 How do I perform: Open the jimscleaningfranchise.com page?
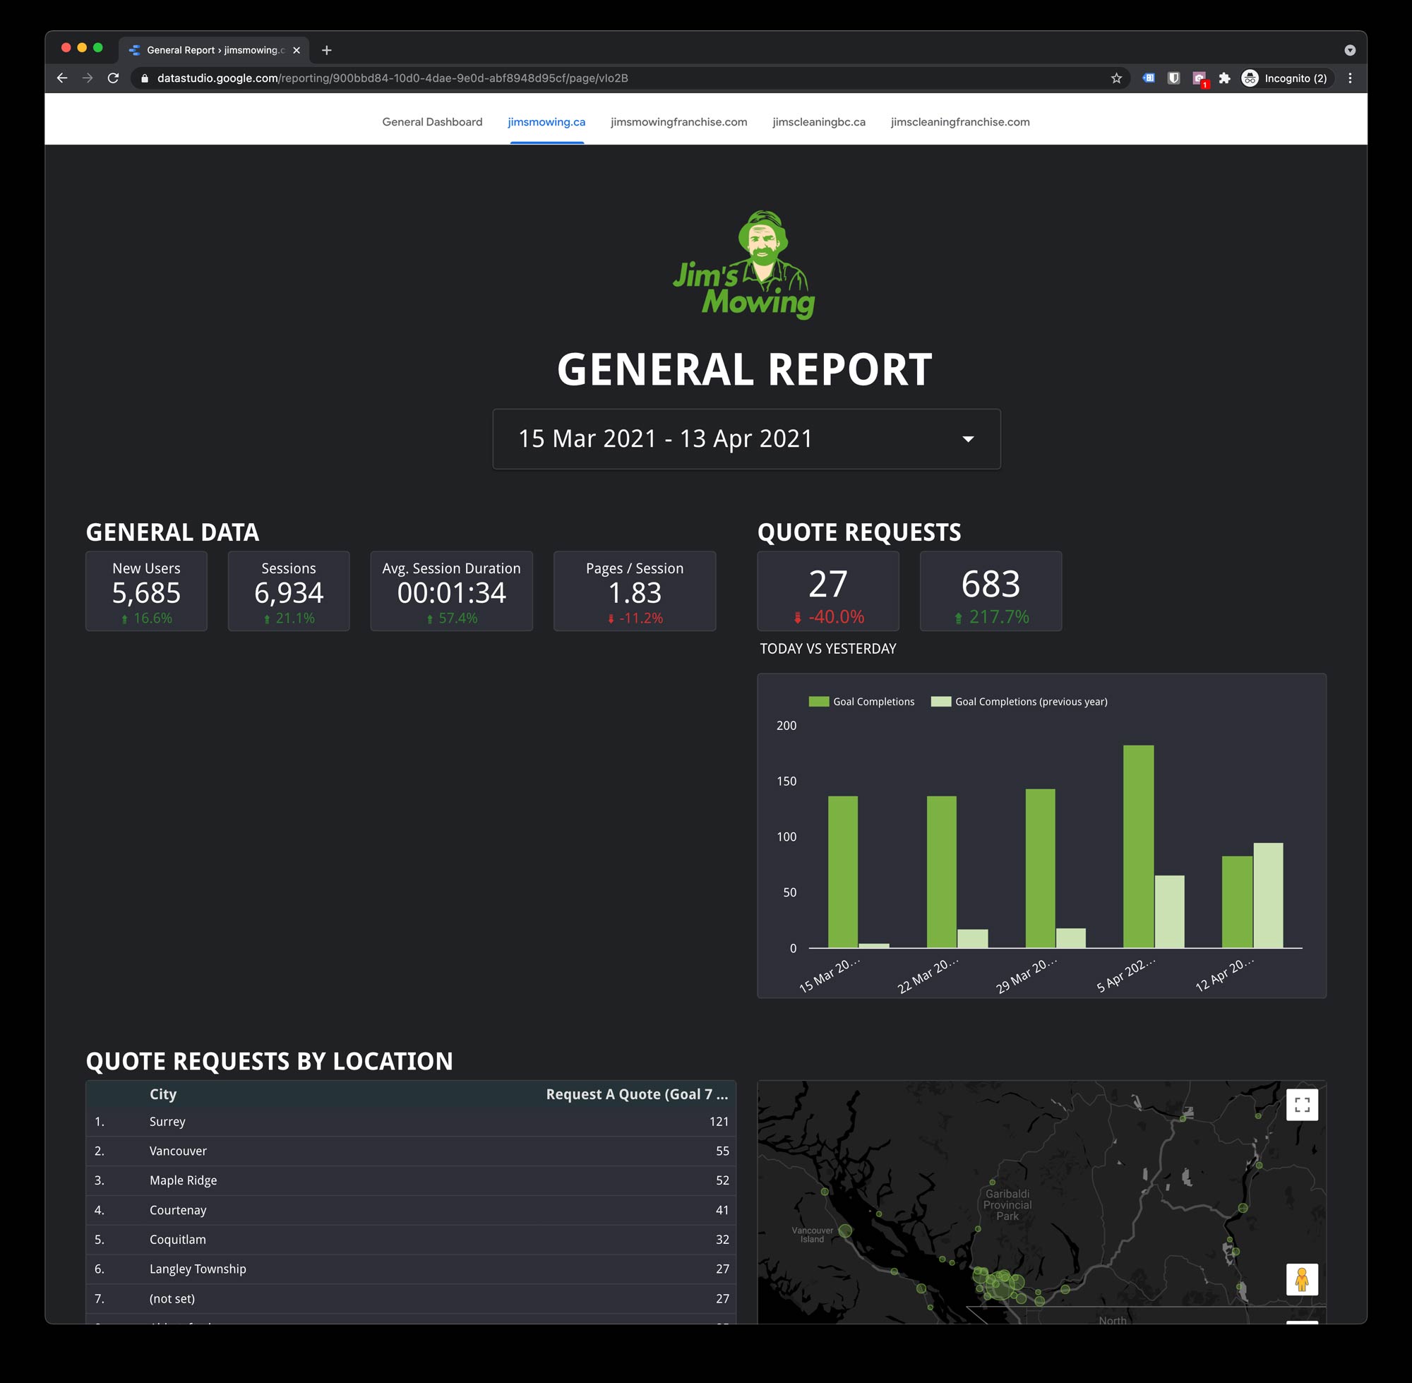(960, 122)
